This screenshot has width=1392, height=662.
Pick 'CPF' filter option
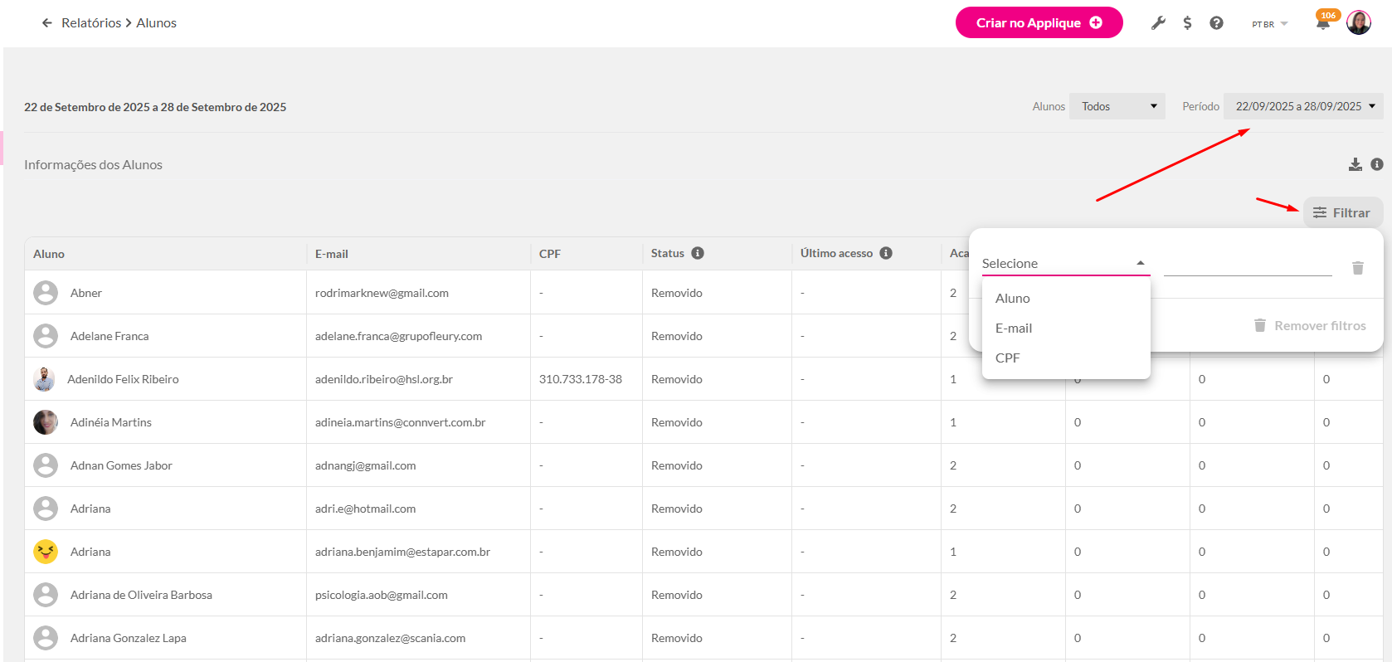(x=1008, y=358)
